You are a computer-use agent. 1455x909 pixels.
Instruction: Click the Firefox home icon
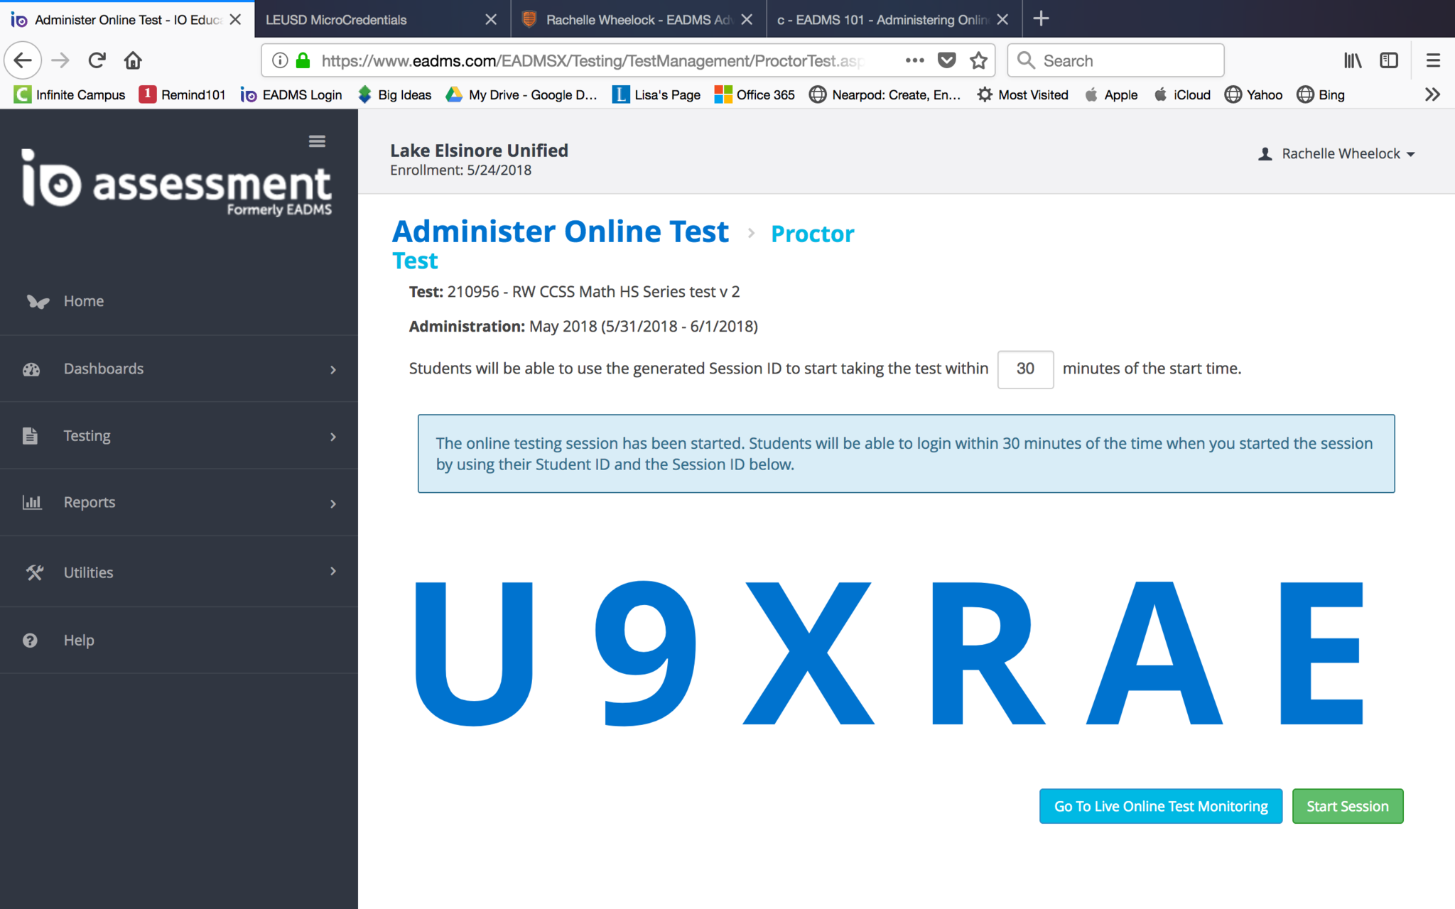(x=133, y=60)
